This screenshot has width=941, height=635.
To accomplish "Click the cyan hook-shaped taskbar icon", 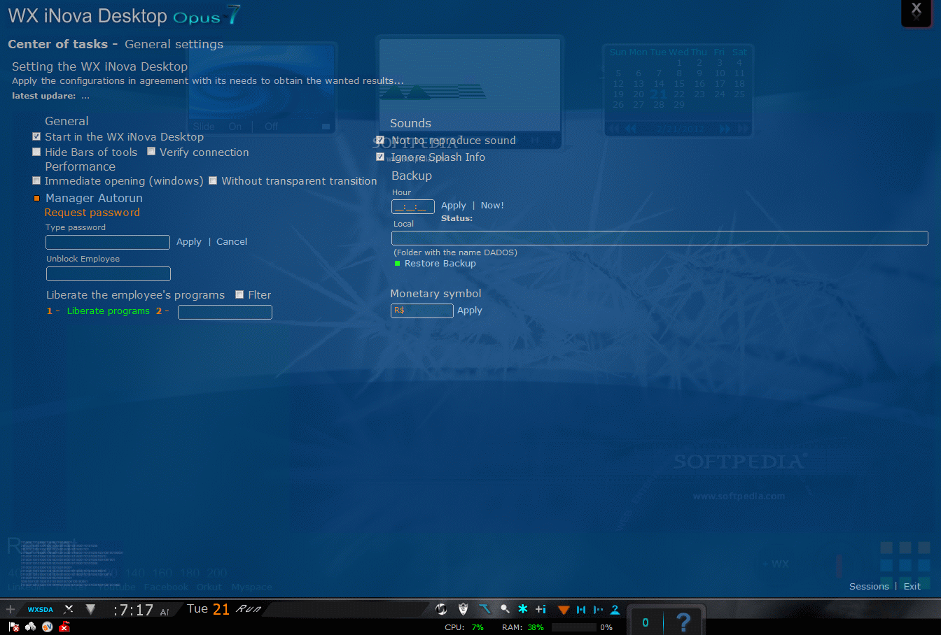I will coord(485,609).
